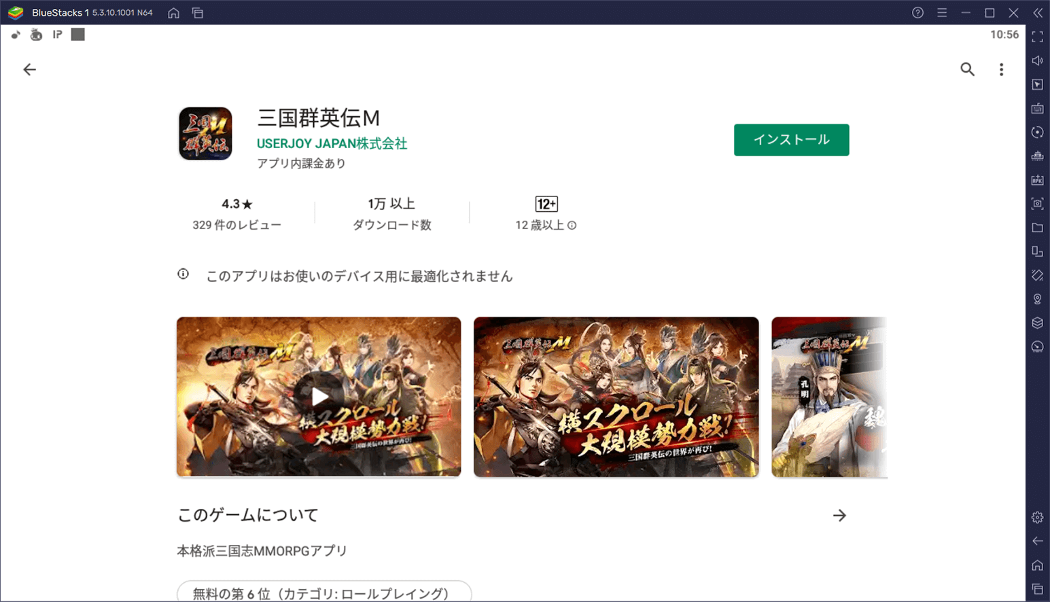Open BlueStacks hamburger menu
1050x602 pixels.
pos(942,13)
